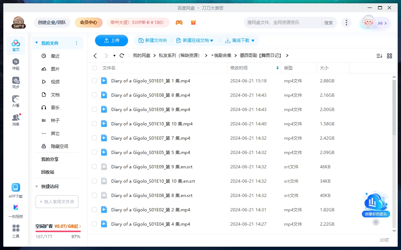
Task: Open the AI看 feature
Action: click(15, 100)
